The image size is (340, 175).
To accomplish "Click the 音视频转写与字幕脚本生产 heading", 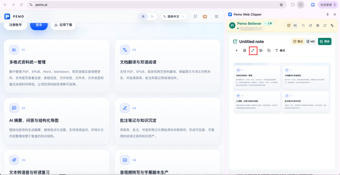I will [x=144, y=172].
